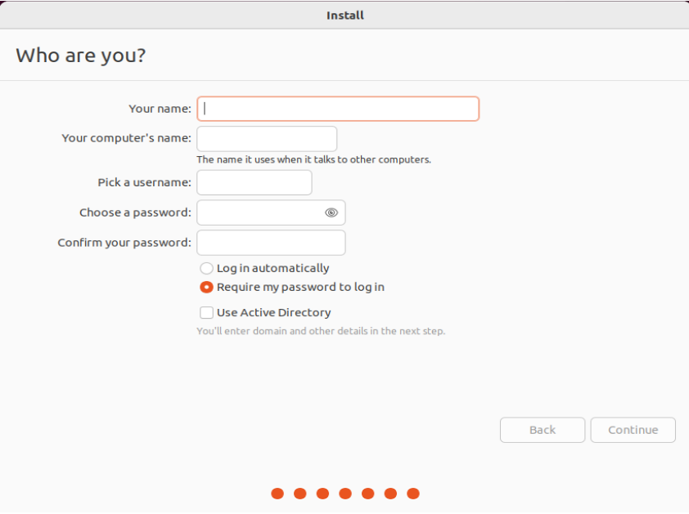Click the 'Your name:' label
This screenshot has height=514, width=689.
tap(160, 109)
